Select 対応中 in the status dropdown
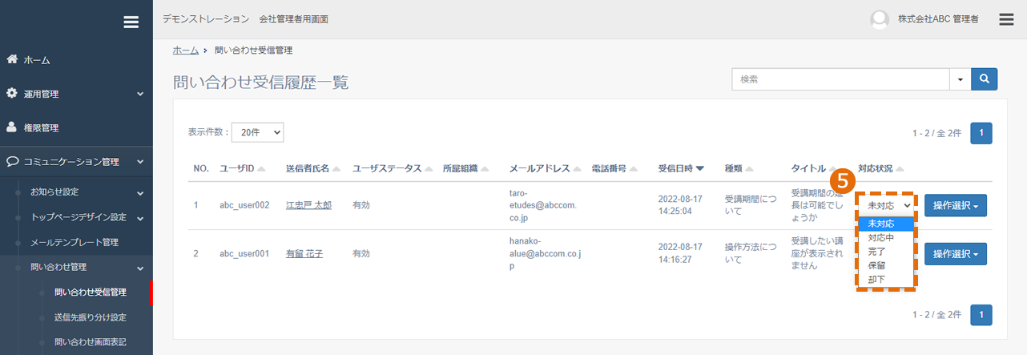This screenshot has width=1027, height=355. [880, 238]
